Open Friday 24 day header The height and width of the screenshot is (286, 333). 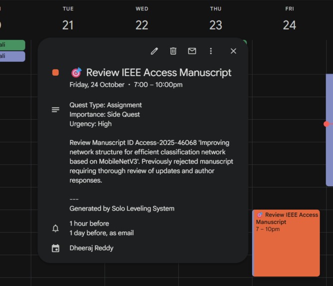point(290,25)
